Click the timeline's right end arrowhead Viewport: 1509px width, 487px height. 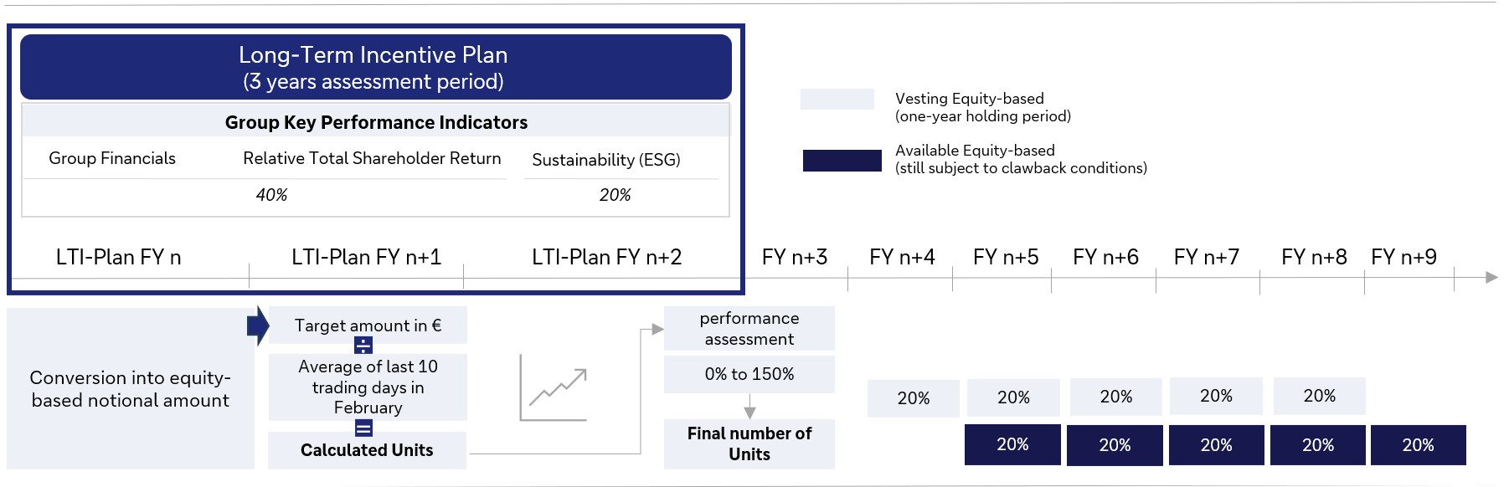[1491, 277]
